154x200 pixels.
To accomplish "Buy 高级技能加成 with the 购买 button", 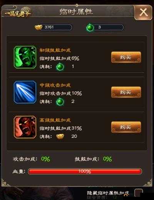I will (x=126, y=127).
